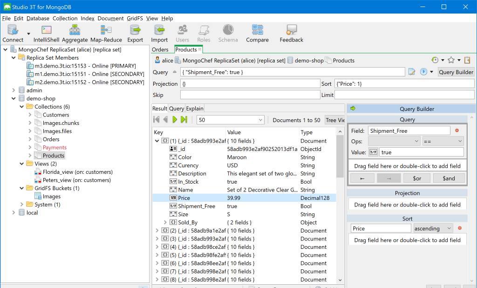
Task: Open the Compare tool icon
Action: tap(257, 30)
